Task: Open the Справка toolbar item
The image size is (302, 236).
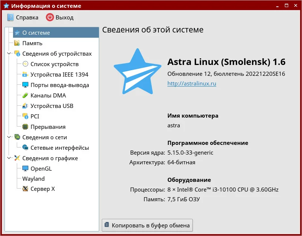Action: [23, 18]
